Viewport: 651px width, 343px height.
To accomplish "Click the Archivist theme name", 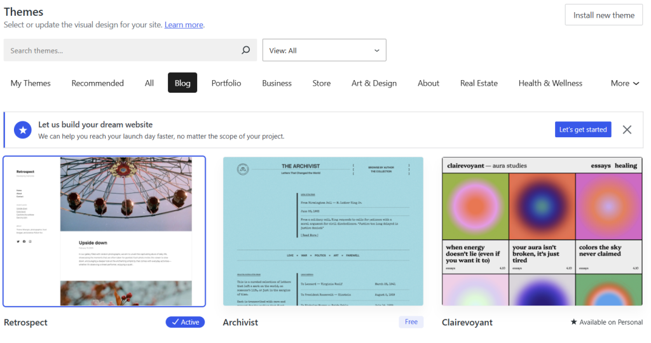I will (x=240, y=322).
